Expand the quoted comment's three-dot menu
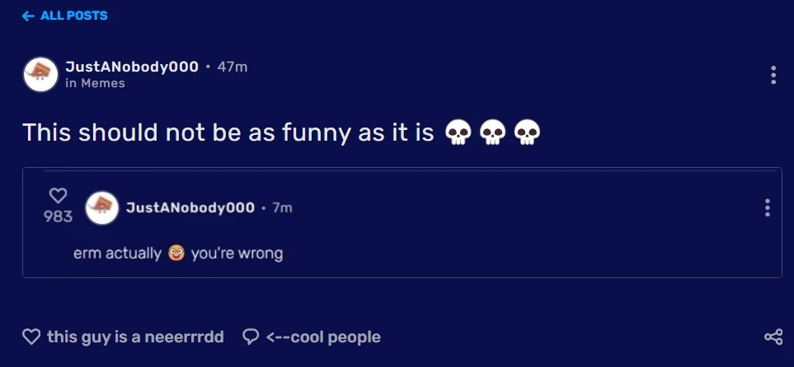The width and height of the screenshot is (794, 367). [x=767, y=207]
